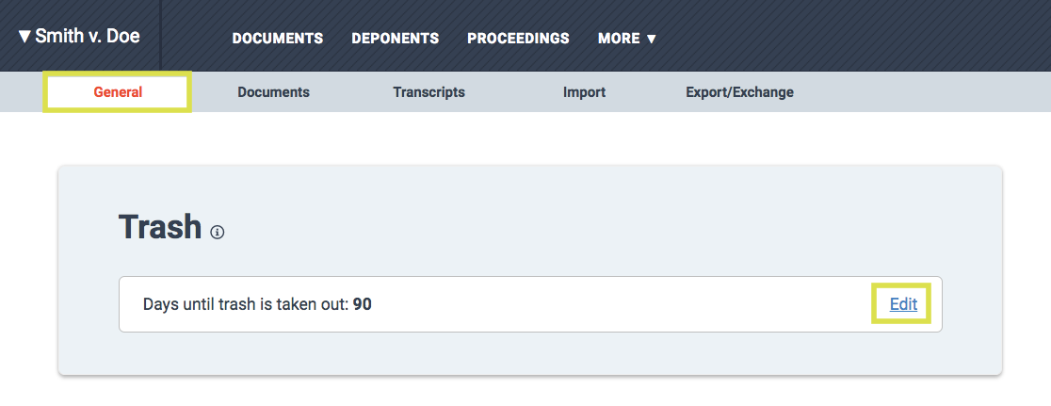
Task: Switch to the Documents settings tab
Action: coord(273,92)
